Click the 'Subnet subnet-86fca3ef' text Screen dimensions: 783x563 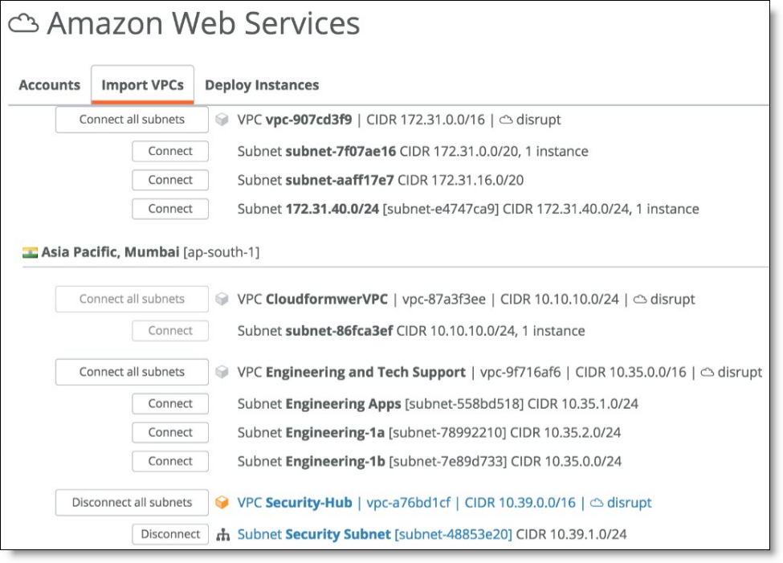click(315, 331)
